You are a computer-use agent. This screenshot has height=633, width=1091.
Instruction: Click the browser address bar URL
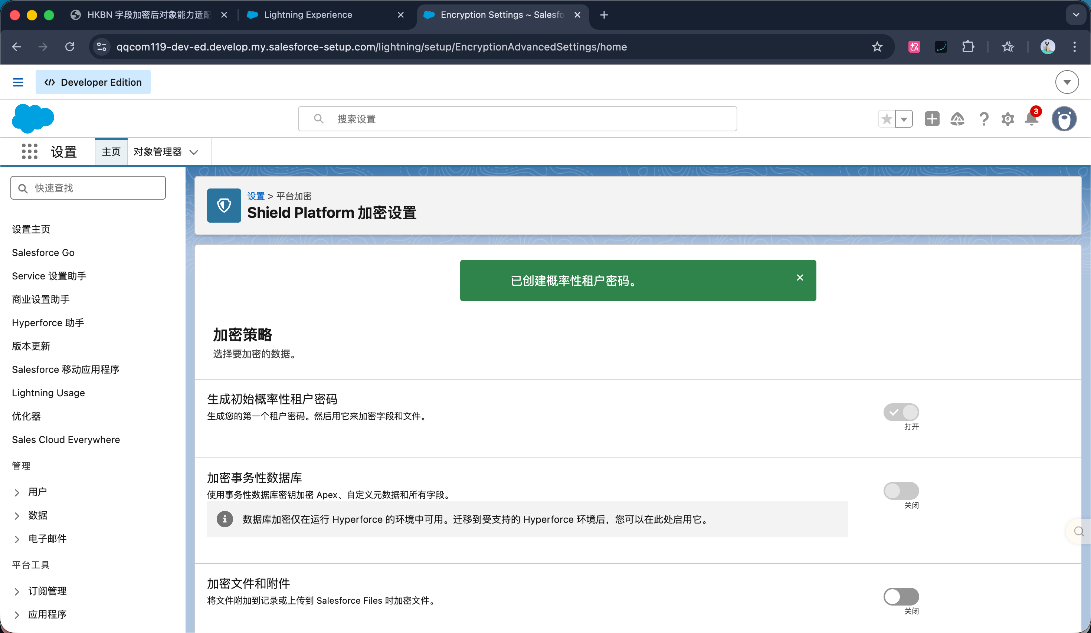(371, 47)
